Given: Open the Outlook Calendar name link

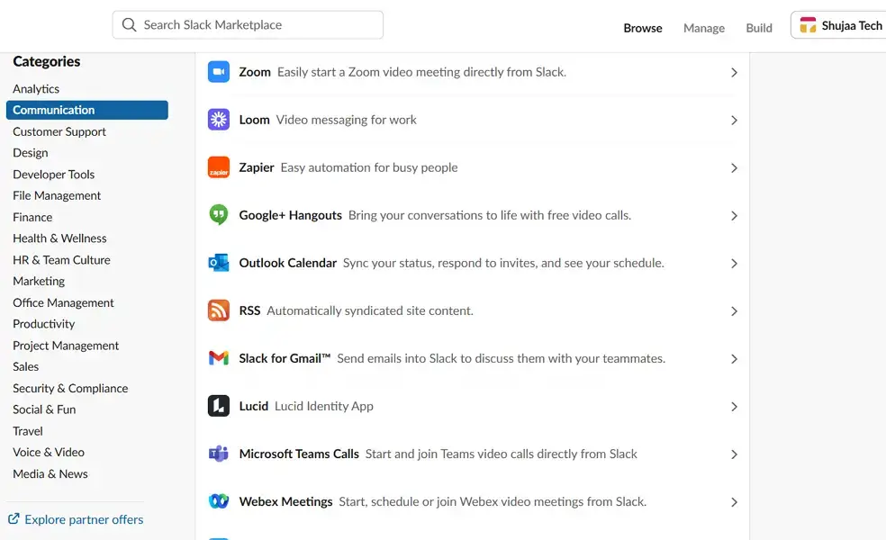Looking at the screenshot, I should point(287,263).
